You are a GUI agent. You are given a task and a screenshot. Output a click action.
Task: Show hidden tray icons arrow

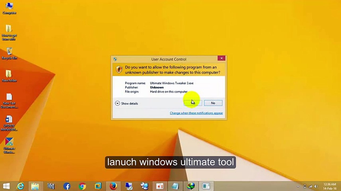[299, 186]
